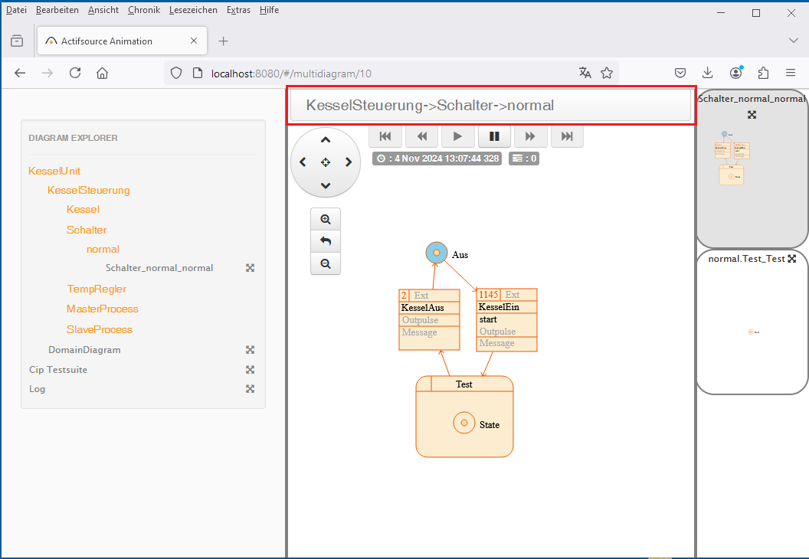
Task: Click the zoom out magnifier icon
Action: pos(326,263)
